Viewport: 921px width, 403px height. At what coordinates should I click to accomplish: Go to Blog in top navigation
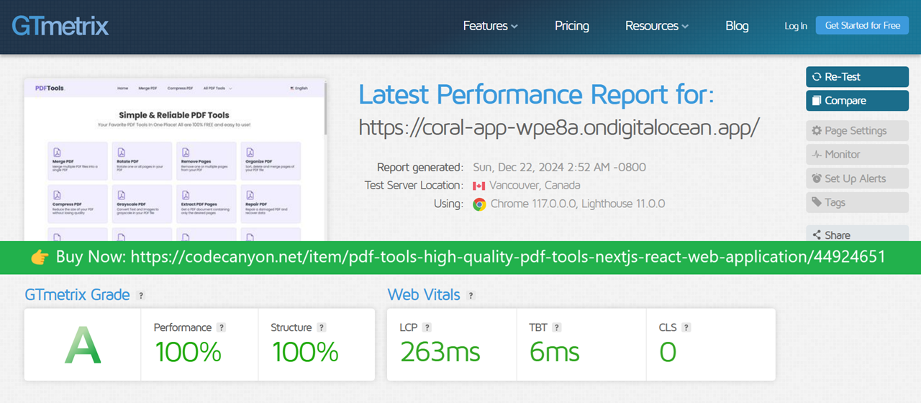click(x=737, y=26)
